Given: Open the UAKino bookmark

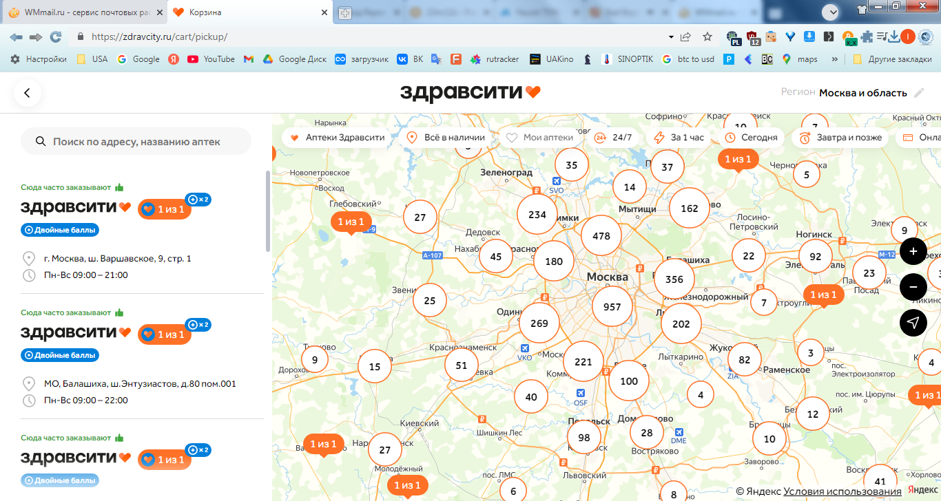Looking at the screenshot, I should tap(551, 59).
